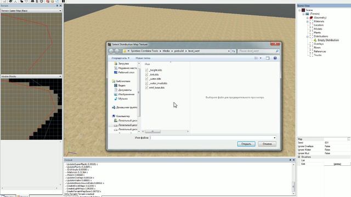
Task: Open the view options dropdown arrow
Action: pos(261,58)
